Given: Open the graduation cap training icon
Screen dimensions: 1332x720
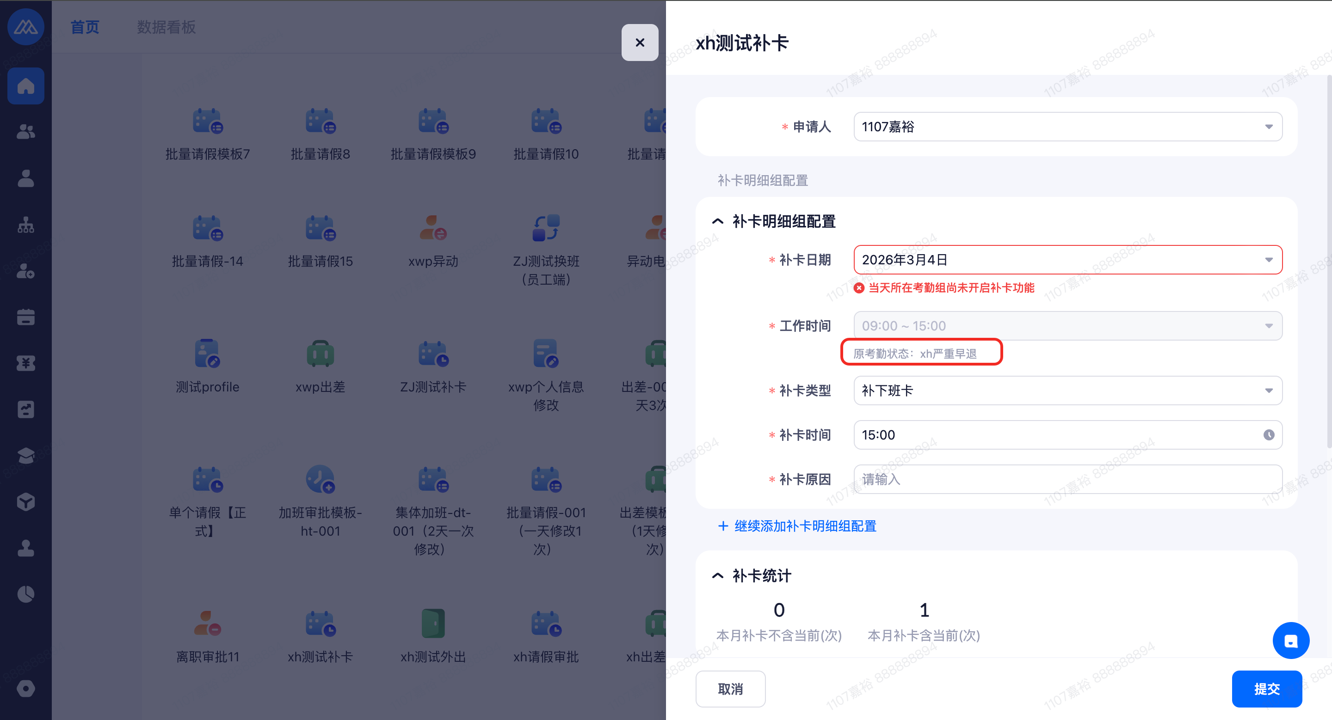Looking at the screenshot, I should (25, 456).
